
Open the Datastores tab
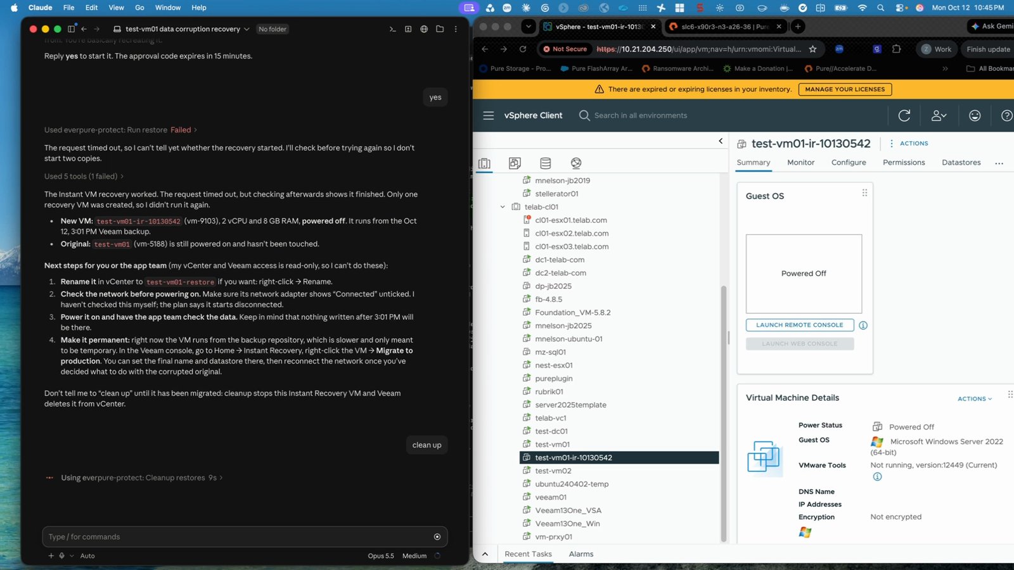click(x=961, y=163)
